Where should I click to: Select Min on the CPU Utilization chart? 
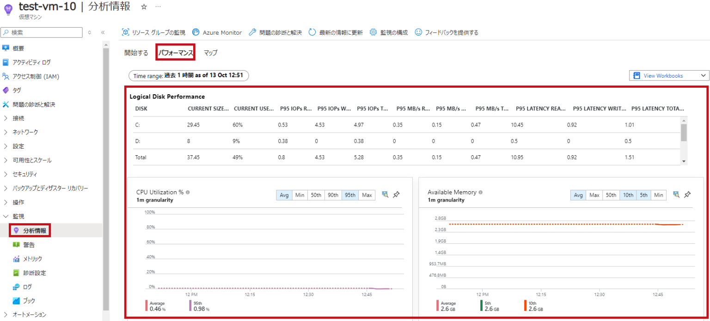click(300, 194)
